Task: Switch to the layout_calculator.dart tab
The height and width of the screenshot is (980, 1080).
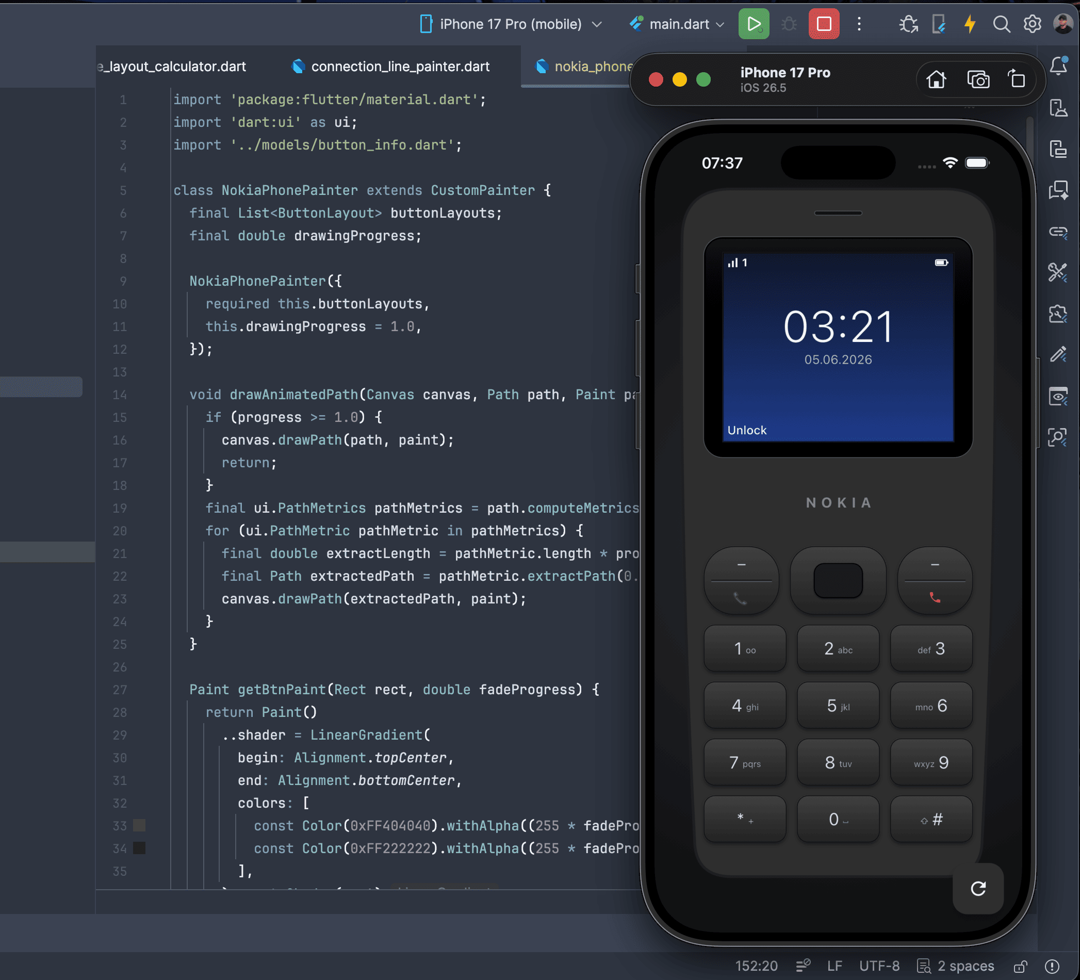Action: 171,67
